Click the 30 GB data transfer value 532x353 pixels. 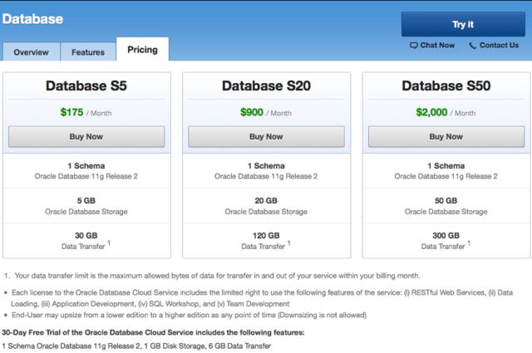pos(86,236)
